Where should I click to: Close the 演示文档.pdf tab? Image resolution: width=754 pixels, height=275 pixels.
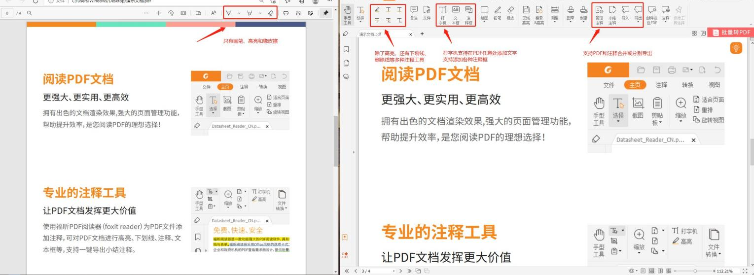(410, 34)
